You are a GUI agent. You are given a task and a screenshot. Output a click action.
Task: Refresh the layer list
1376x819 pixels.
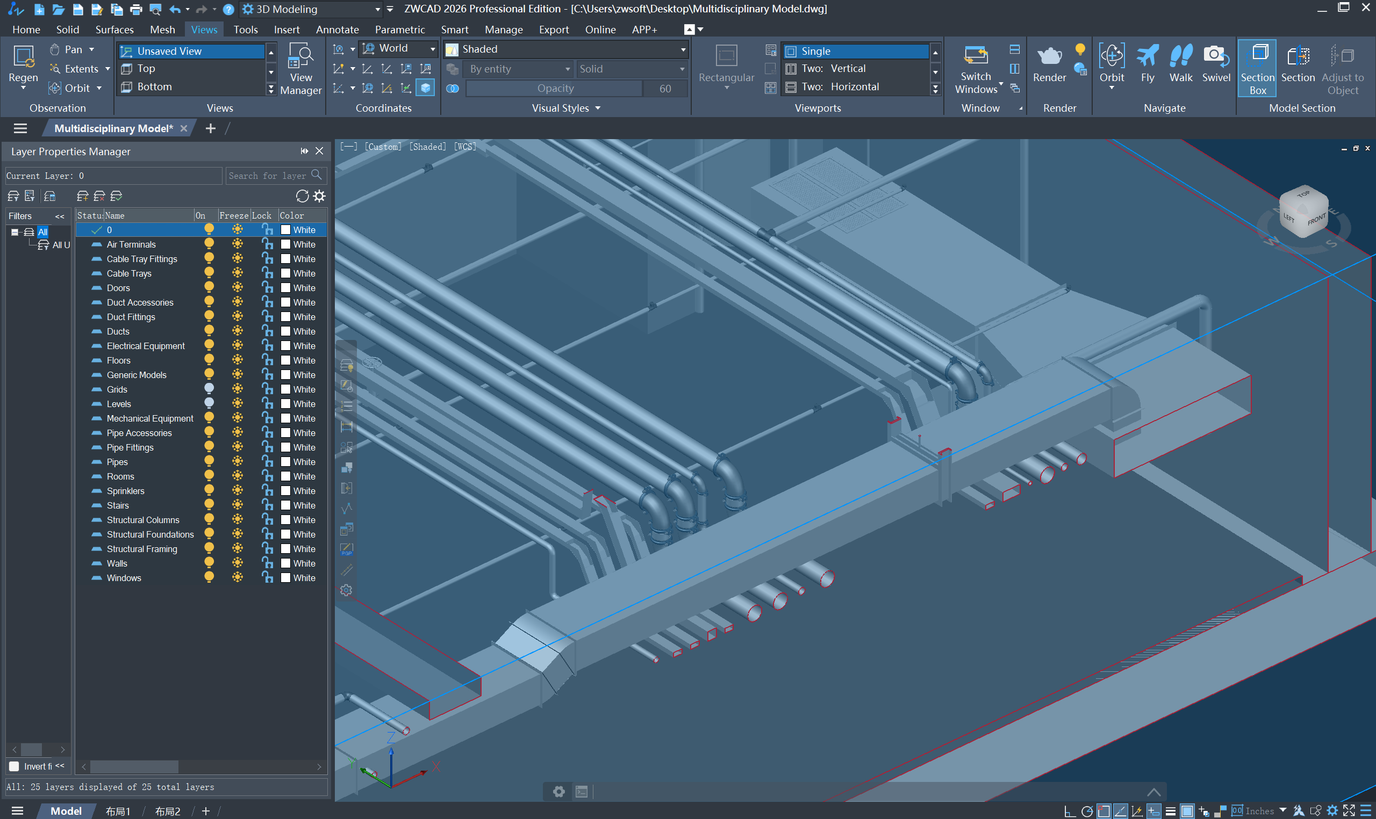pos(302,196)
